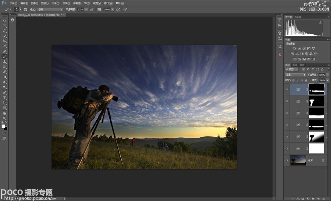
Task: Toggle lock transparent pixels
Action: pyautogui.click(x=293, y=80)
